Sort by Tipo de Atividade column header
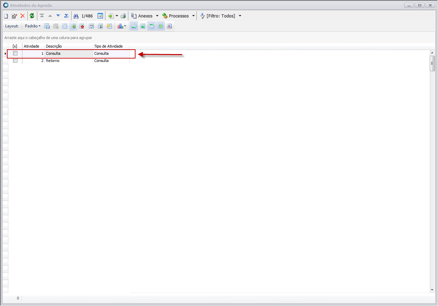 point(111,46)
